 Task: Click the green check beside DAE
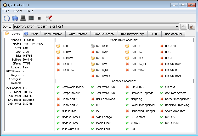coord(127,129)
